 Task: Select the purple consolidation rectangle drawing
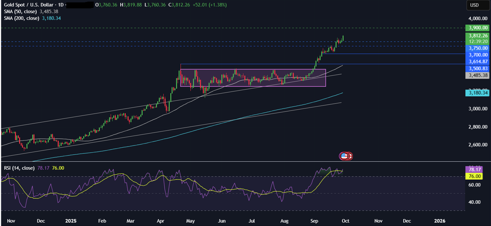(253, 70)
